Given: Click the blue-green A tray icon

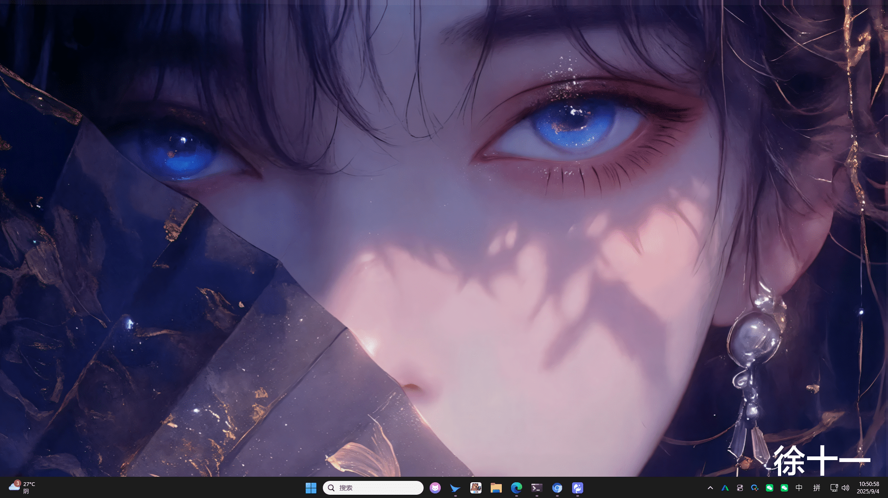Looking at the screenshot, I should [725, 488].
